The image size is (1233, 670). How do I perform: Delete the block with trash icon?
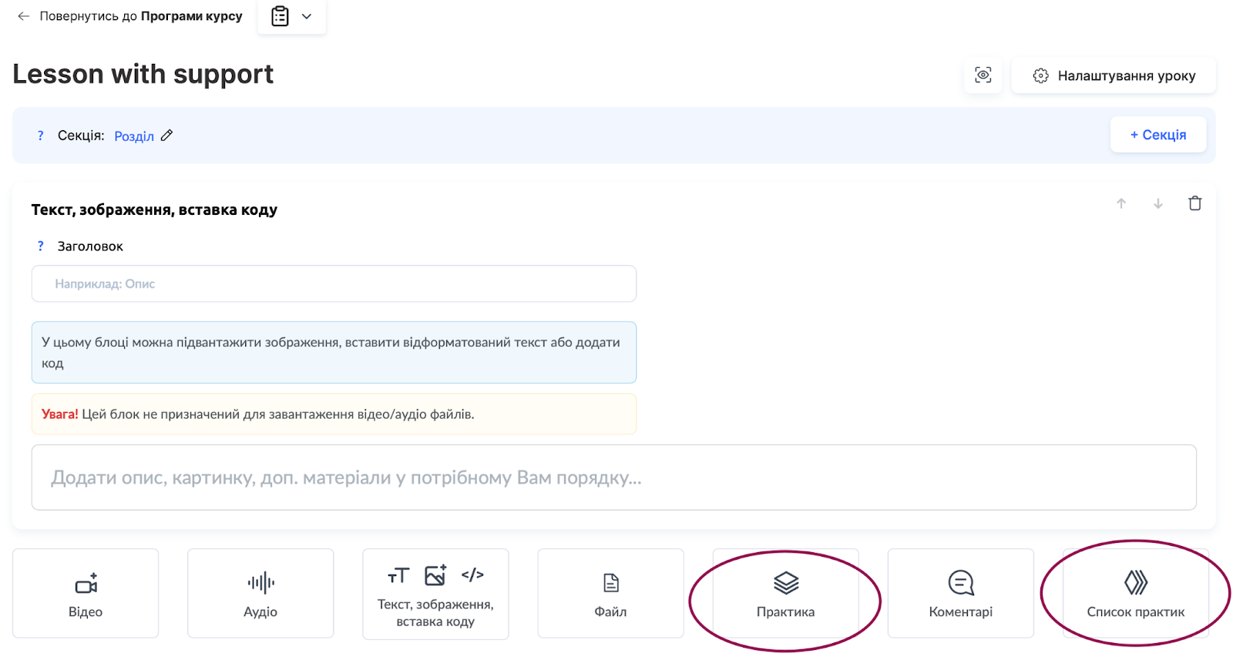tap(1194, 203)
